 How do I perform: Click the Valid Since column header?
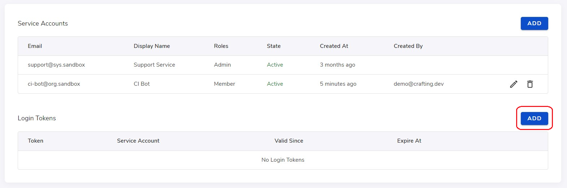point(289,141)
